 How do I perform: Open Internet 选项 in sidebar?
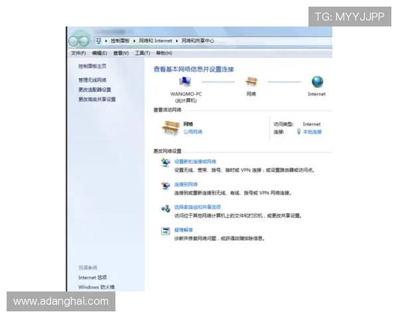(92, 278)
